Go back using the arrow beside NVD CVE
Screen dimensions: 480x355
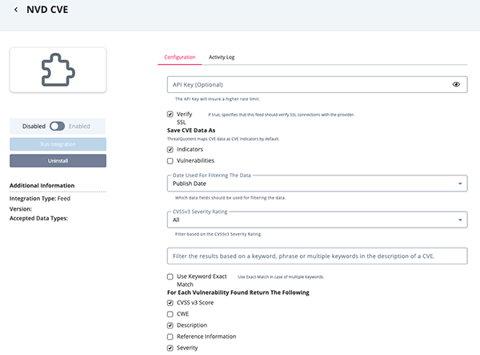(x=16, y=10)
